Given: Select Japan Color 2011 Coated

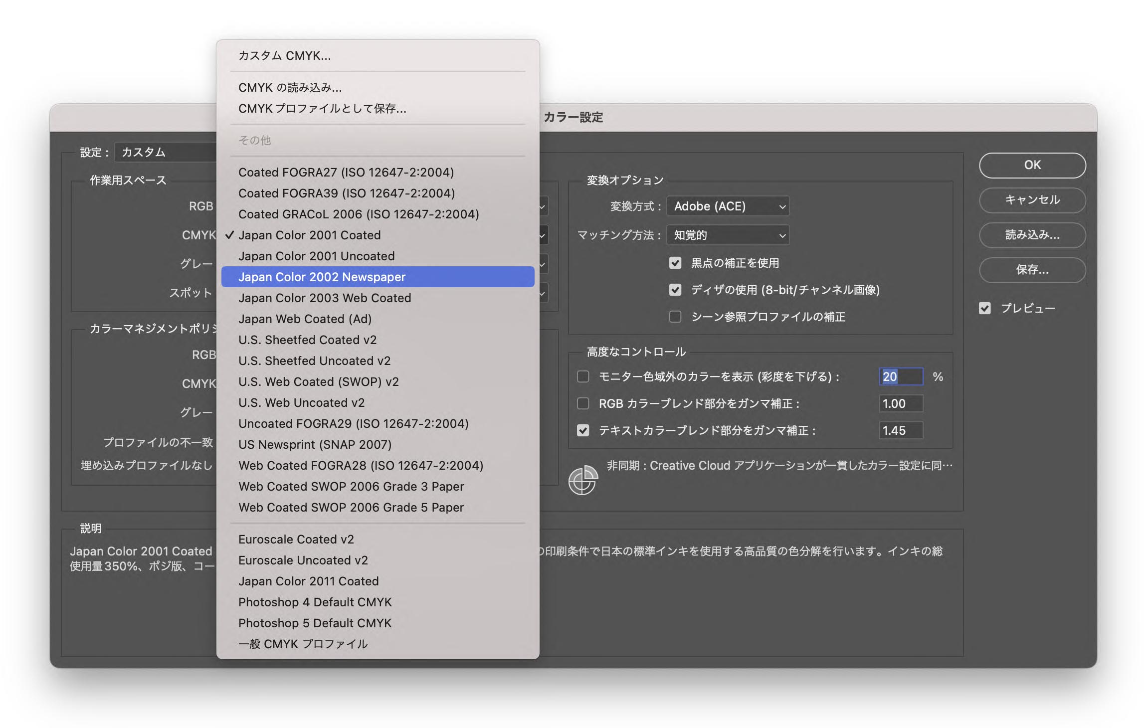Looking at the screenshot, I should 378,581.
